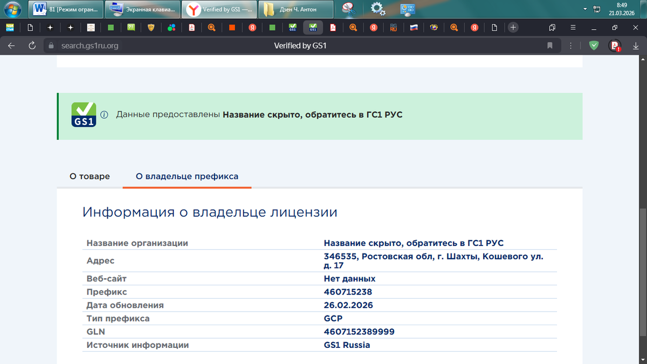Open the tab groups panel icon
647x364 pixels.
pos(553,27)
